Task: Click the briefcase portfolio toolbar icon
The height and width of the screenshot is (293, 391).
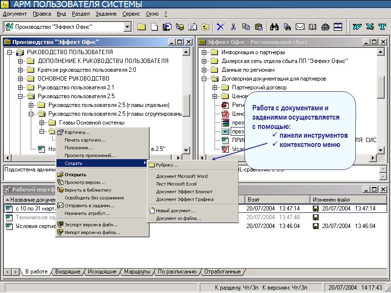Action: click(x=325, y=27)
